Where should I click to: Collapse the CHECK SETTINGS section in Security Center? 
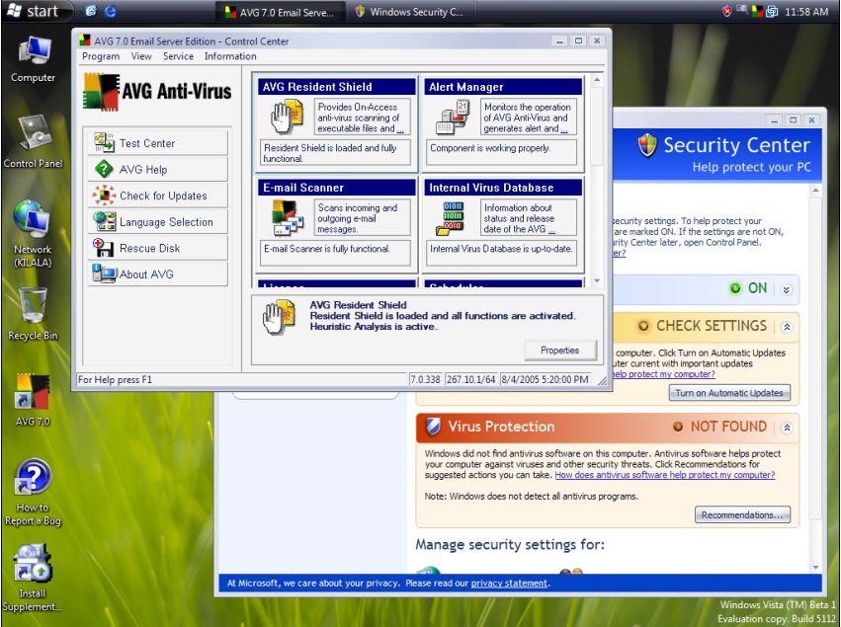[x=787, y=327]
